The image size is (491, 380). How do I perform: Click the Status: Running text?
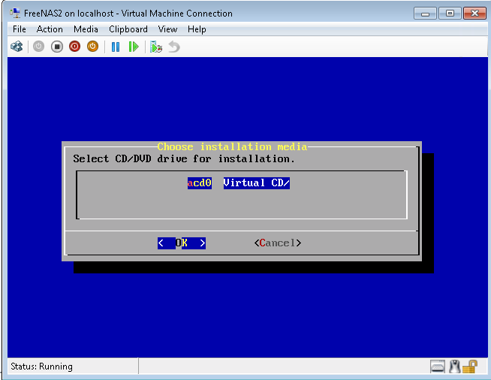tap(41, 366)
